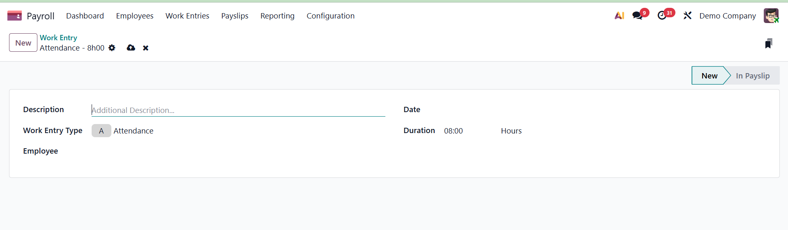The image size is (788, 230).
Task: Open the gear actions menu
Action: point(112,48)
